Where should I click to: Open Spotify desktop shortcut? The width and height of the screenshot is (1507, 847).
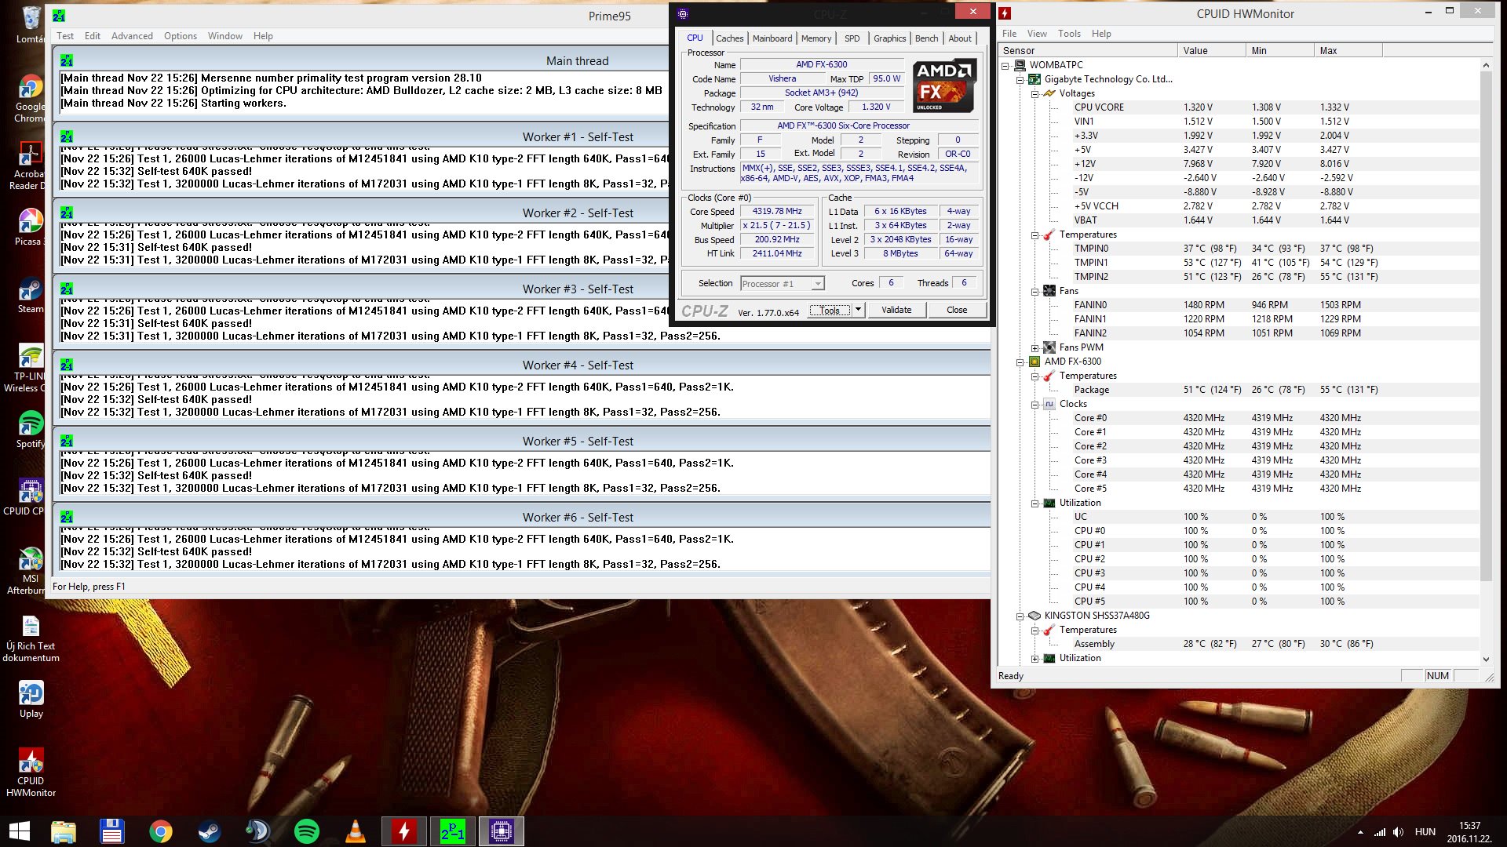pyautogui.click(x=31, y=430)
